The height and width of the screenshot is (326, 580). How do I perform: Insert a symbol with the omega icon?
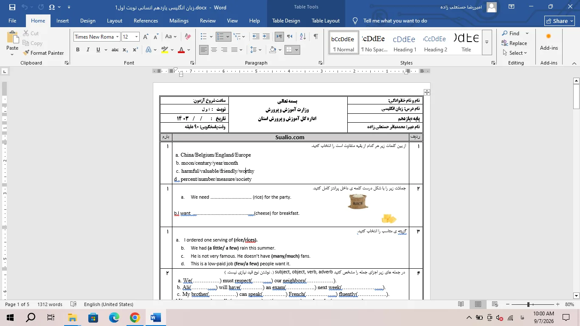52,7
